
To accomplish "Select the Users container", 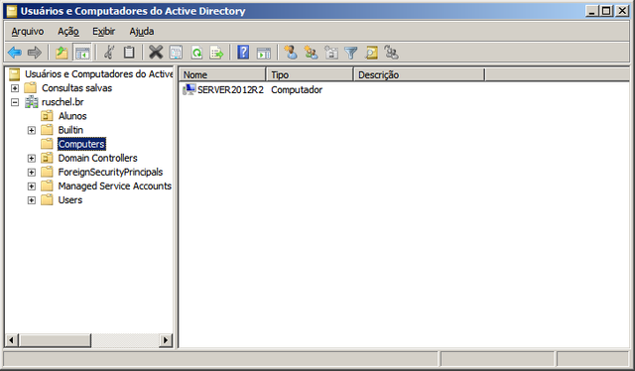I will [x=70, y=200].
